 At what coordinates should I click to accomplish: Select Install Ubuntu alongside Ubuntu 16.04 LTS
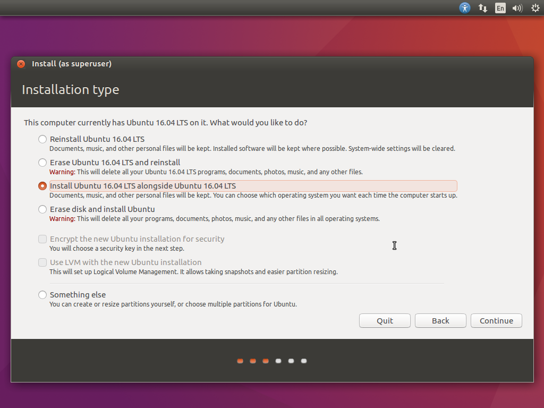42,186
